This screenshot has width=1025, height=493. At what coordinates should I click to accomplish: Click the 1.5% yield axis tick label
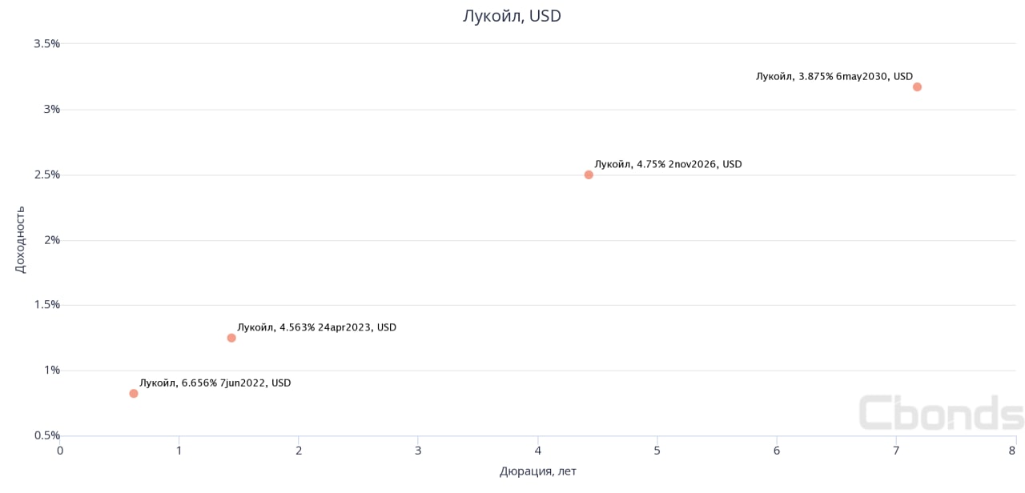tap(46, 305)
